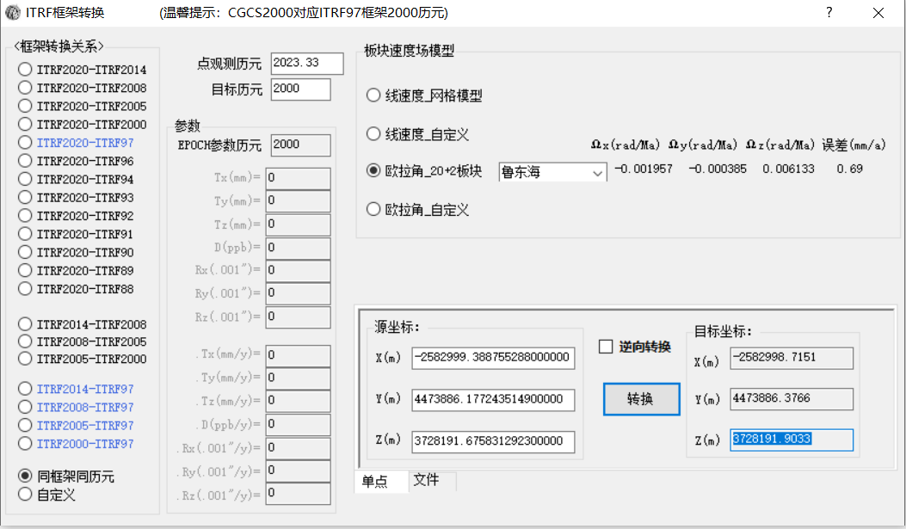The image size is (906, 529).
Task: Click the 转换 button
Action: click(x=641, y=399)
